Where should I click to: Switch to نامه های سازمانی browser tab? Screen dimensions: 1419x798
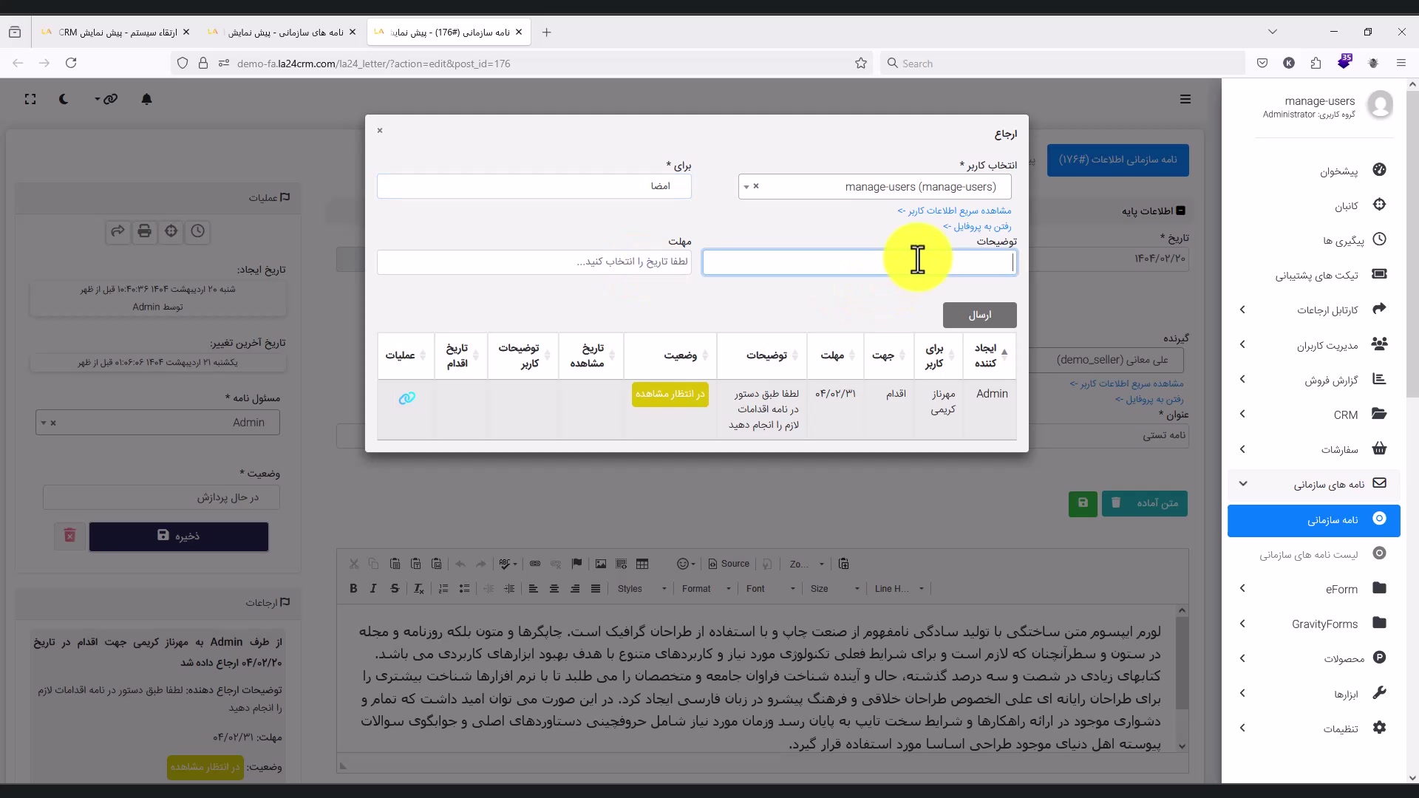point(285,33)
